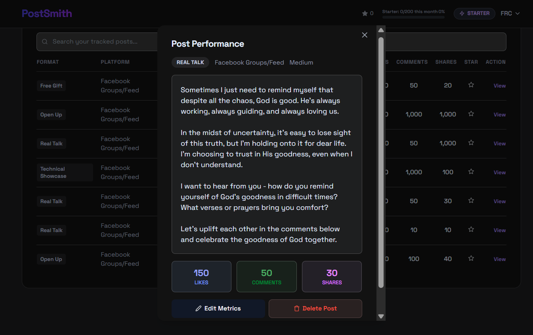This screenshot has height=335, width=533.
Task: Click the 50 Comments metric card
Action: pos(267,276)
